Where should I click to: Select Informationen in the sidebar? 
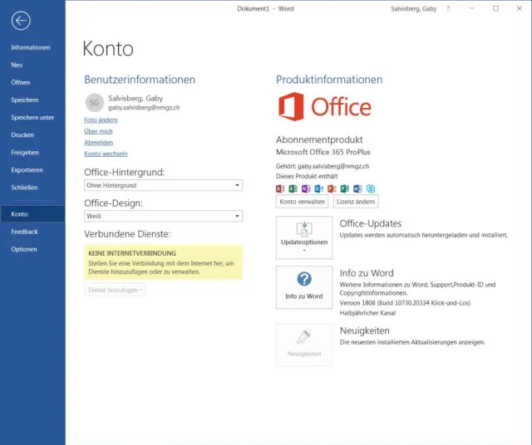click(31, 47)
